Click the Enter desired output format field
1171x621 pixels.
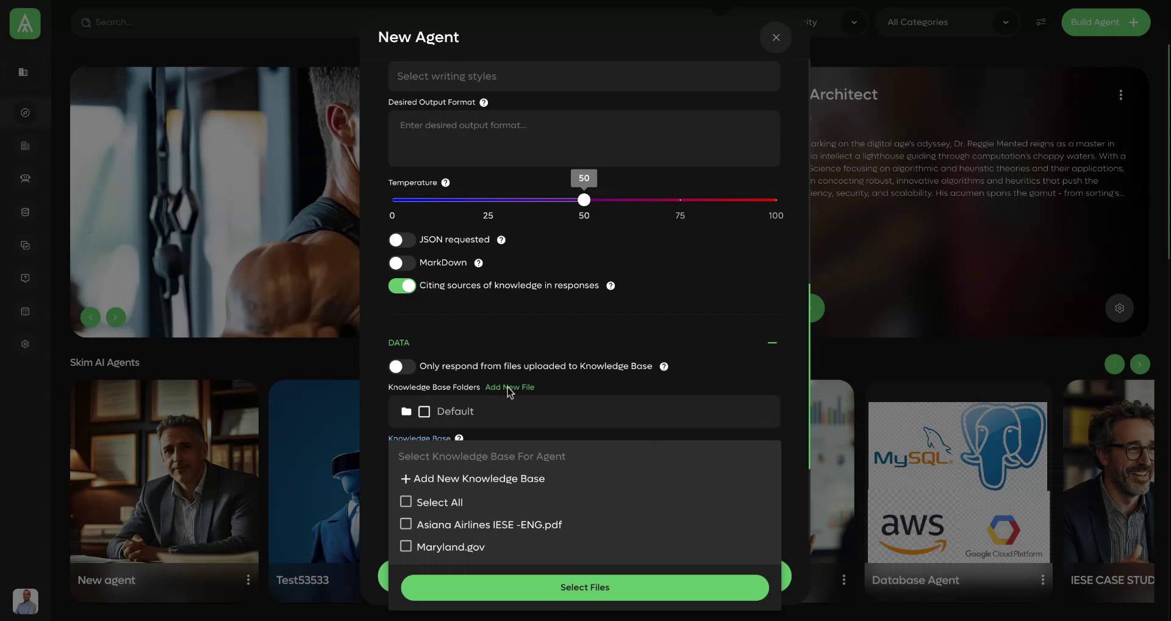pos(583,138)
